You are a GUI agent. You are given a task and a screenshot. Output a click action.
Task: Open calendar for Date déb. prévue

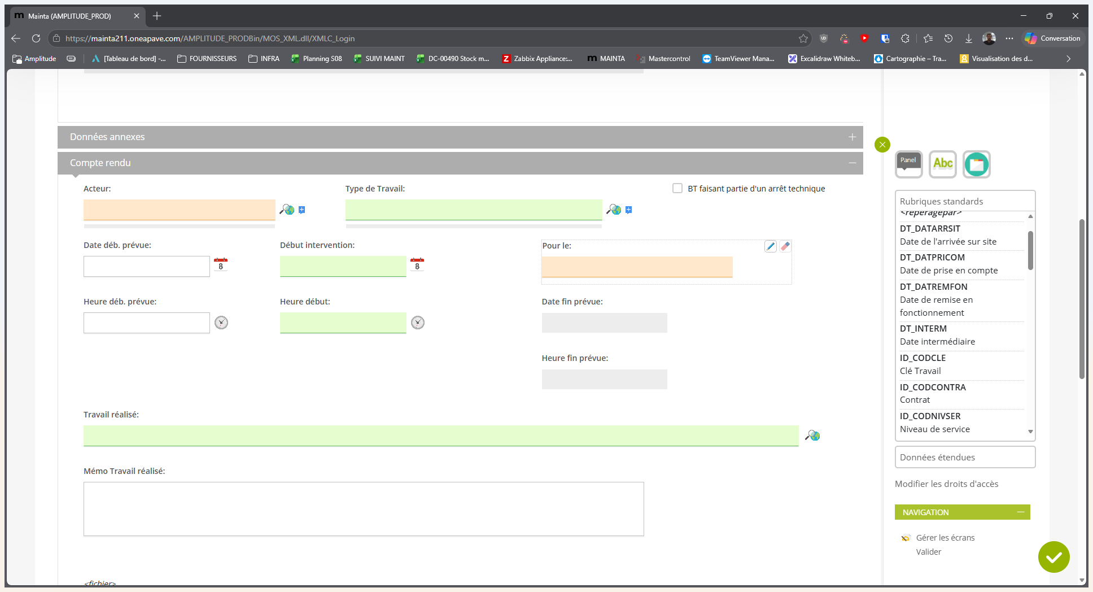point(221,264)
